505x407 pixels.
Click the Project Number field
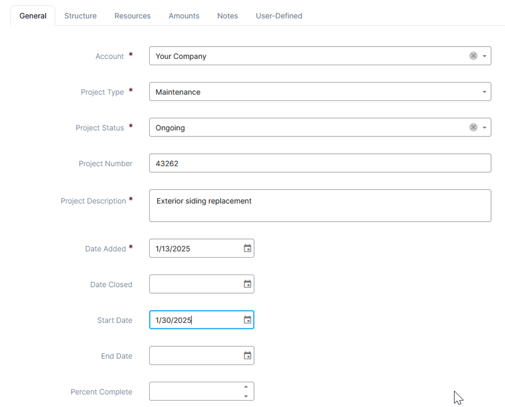[x=320, y=163]
